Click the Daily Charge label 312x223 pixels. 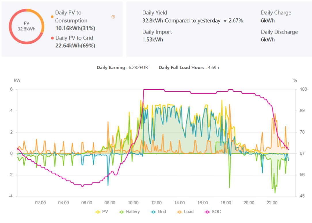(x=276, y=13)
